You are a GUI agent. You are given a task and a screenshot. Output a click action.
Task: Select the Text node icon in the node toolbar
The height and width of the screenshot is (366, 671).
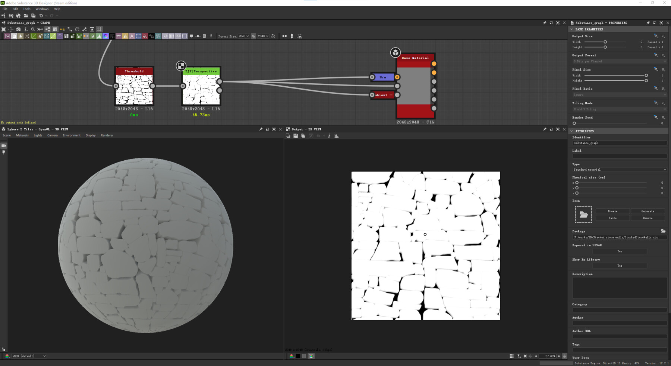(x=132, y=36)
